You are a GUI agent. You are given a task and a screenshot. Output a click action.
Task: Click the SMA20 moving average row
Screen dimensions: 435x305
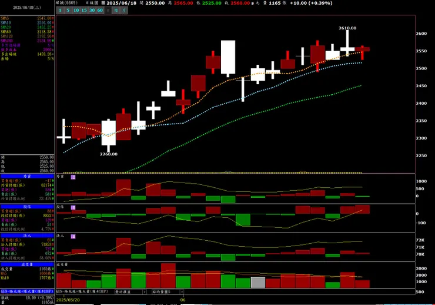[27, 27]
